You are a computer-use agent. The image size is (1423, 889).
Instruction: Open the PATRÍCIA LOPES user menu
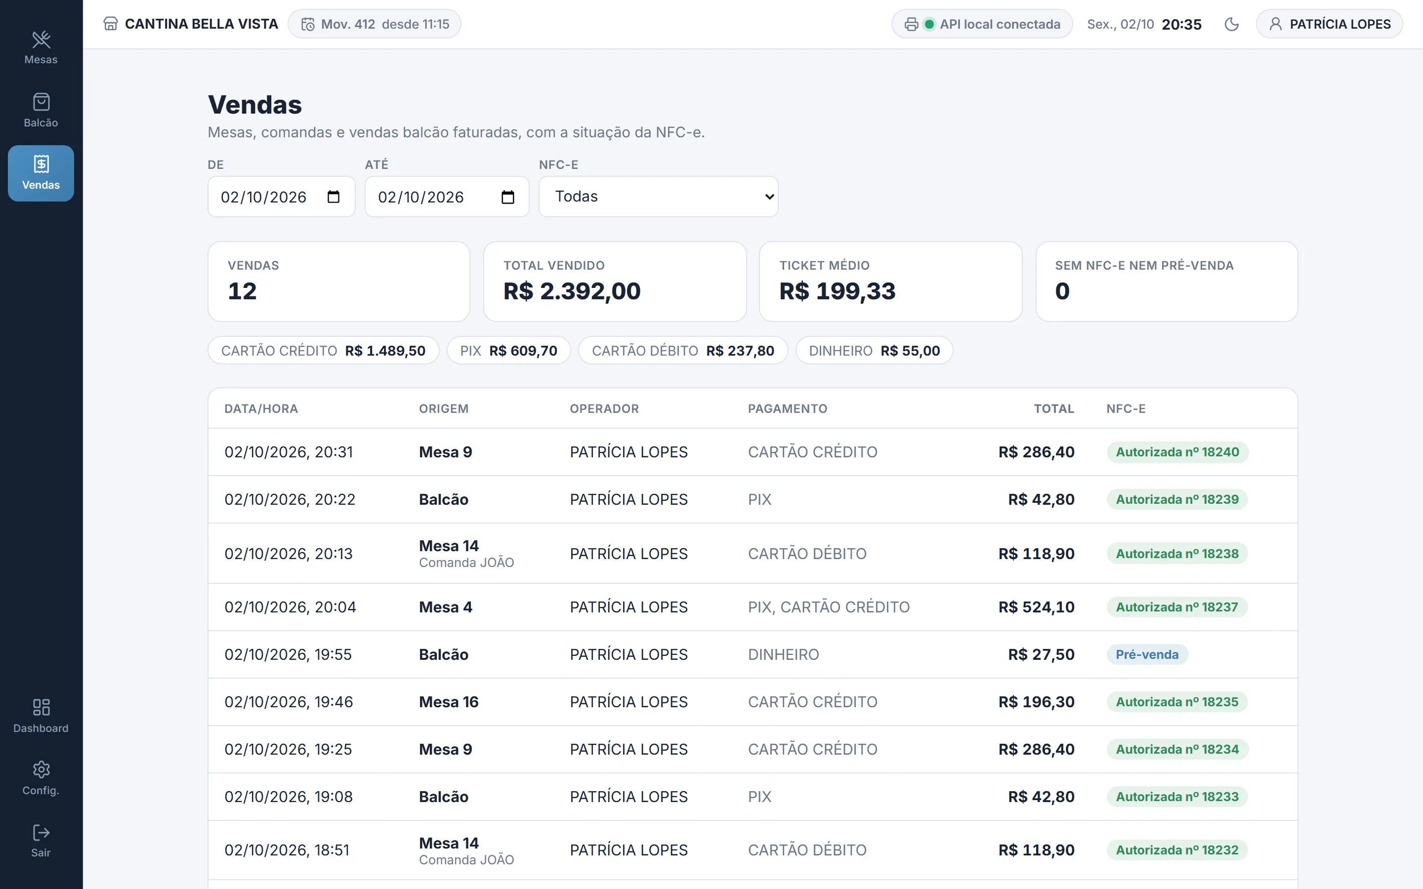point(1329,24)
